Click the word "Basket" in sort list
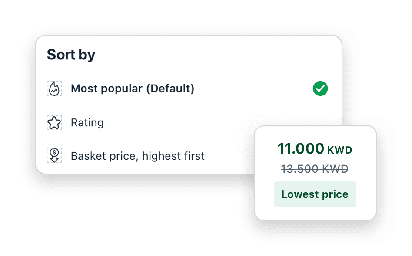 (89, 156)
